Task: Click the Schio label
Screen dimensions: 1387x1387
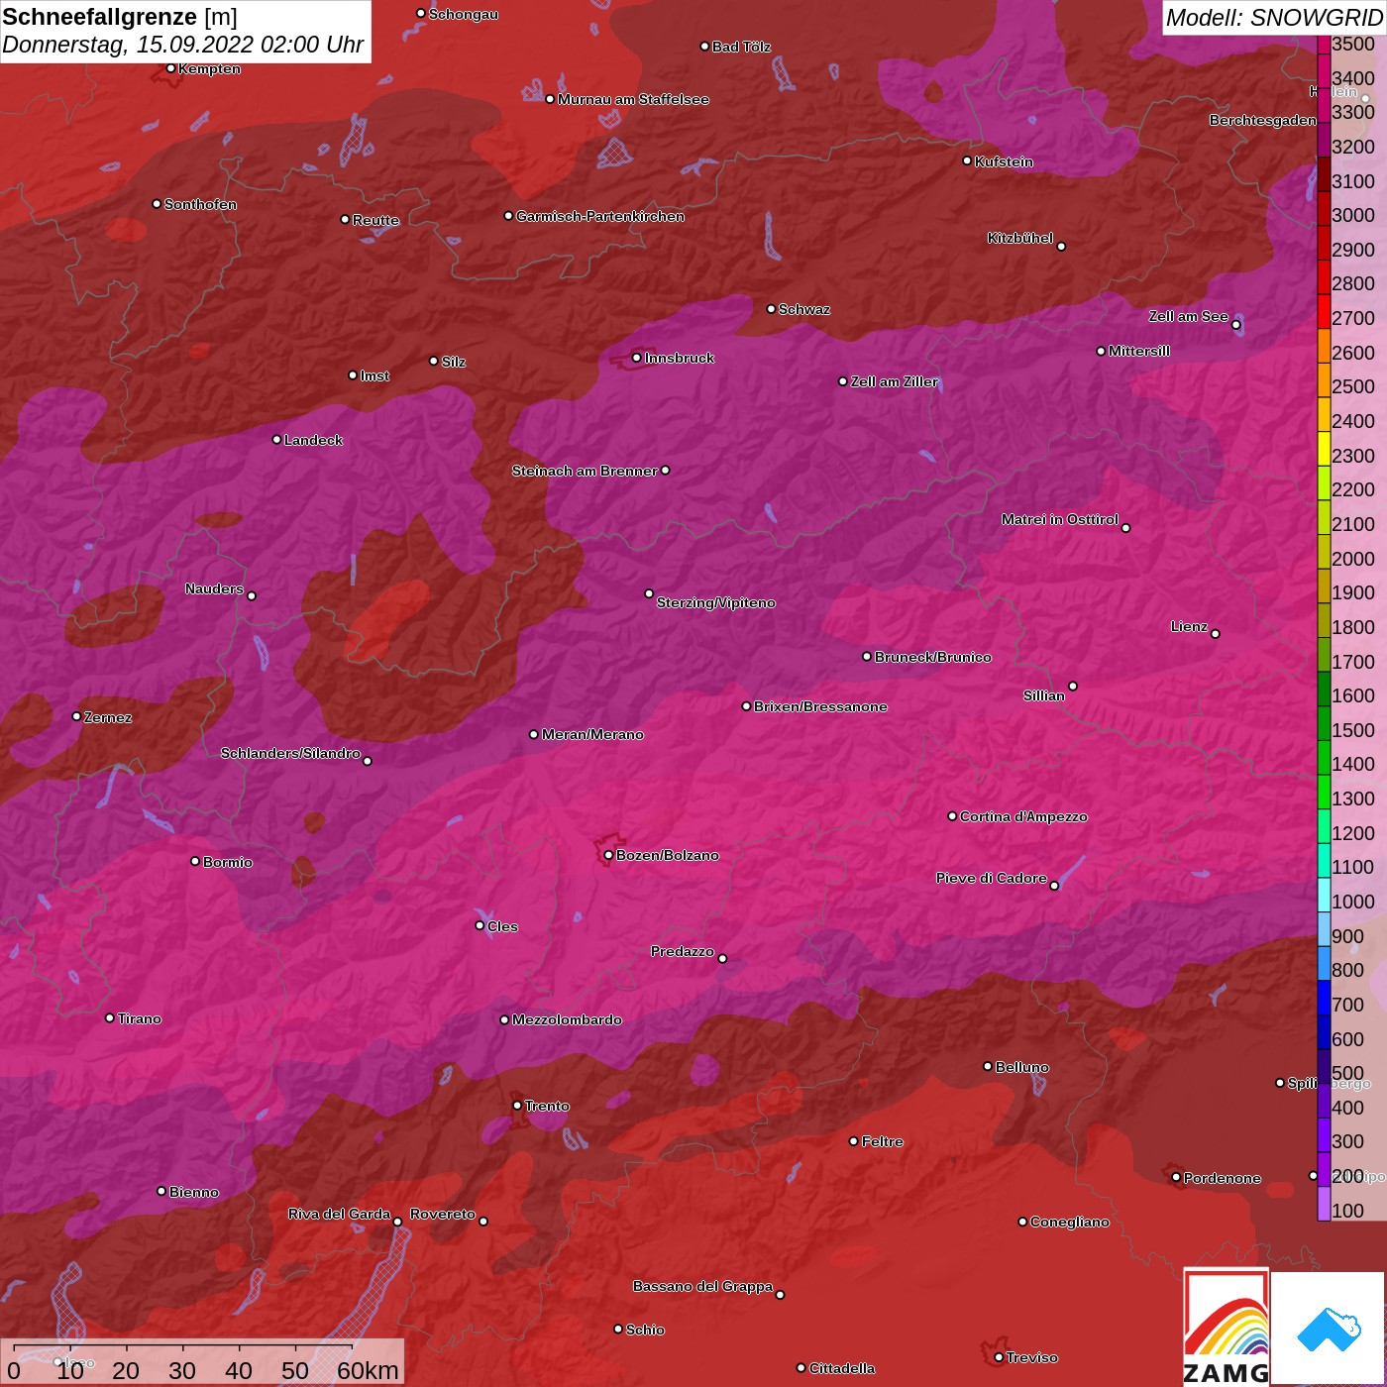Action: pyautogui.click(x=645, y=1330)
